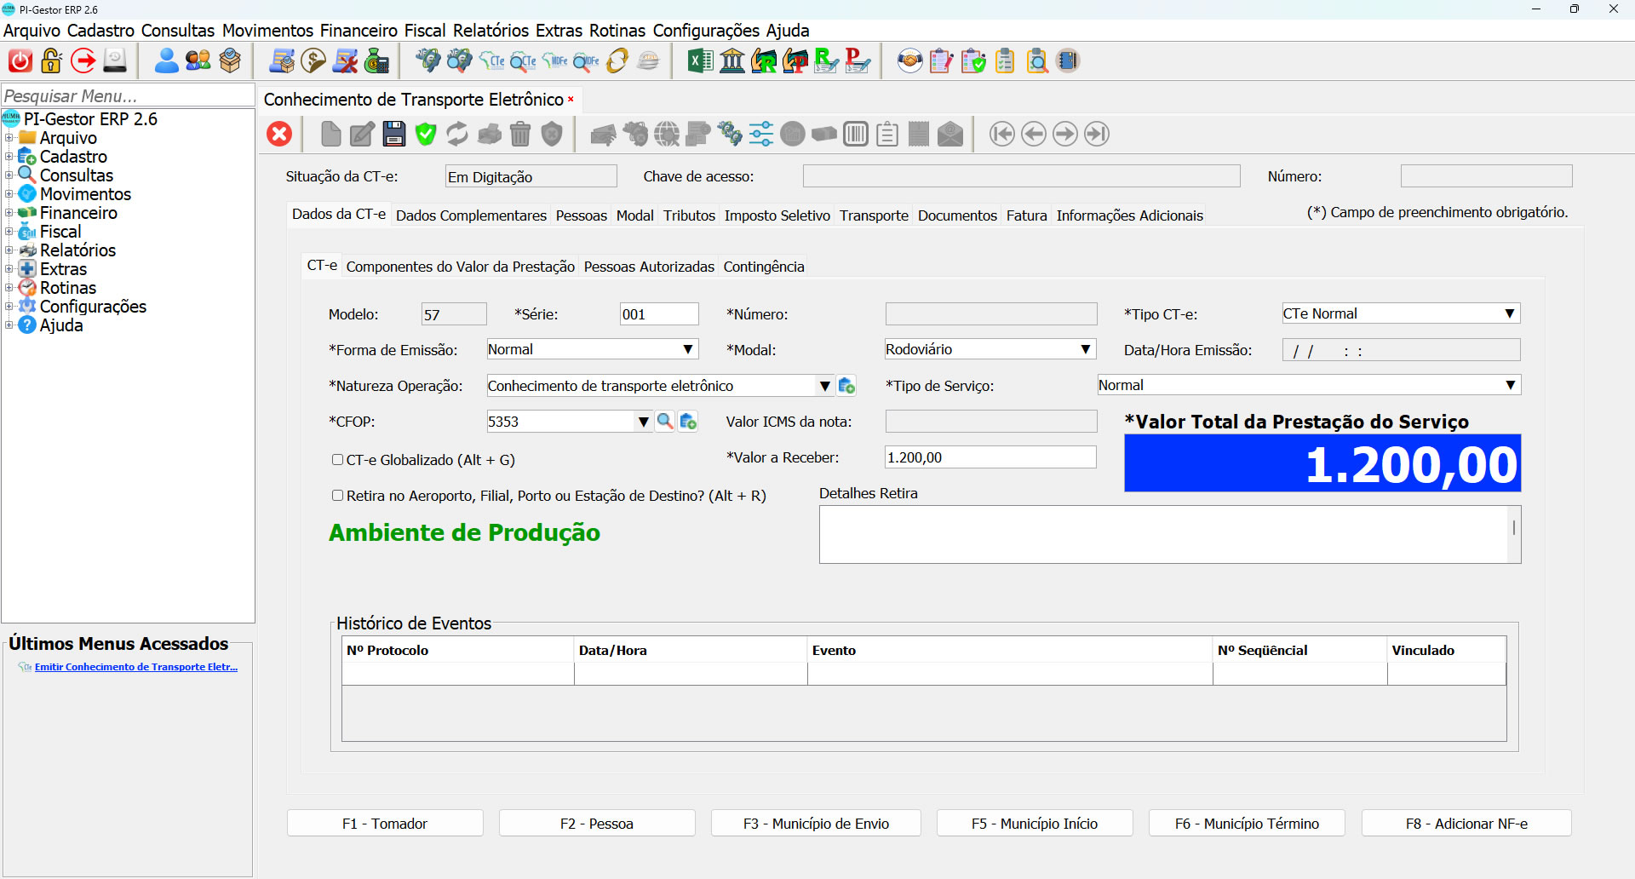This screenshot has height=879, width=1635.
Task: Click the Valor a Receber input field
Action: 990,457
